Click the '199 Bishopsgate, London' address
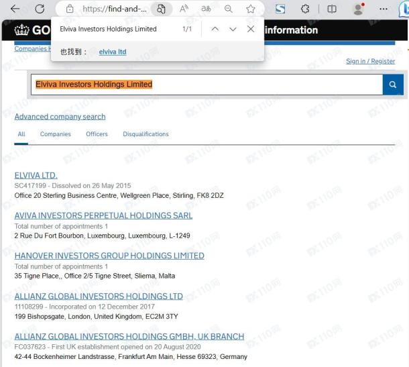The height and width of the screenshot is (367, 409). [x=96, y=317]
